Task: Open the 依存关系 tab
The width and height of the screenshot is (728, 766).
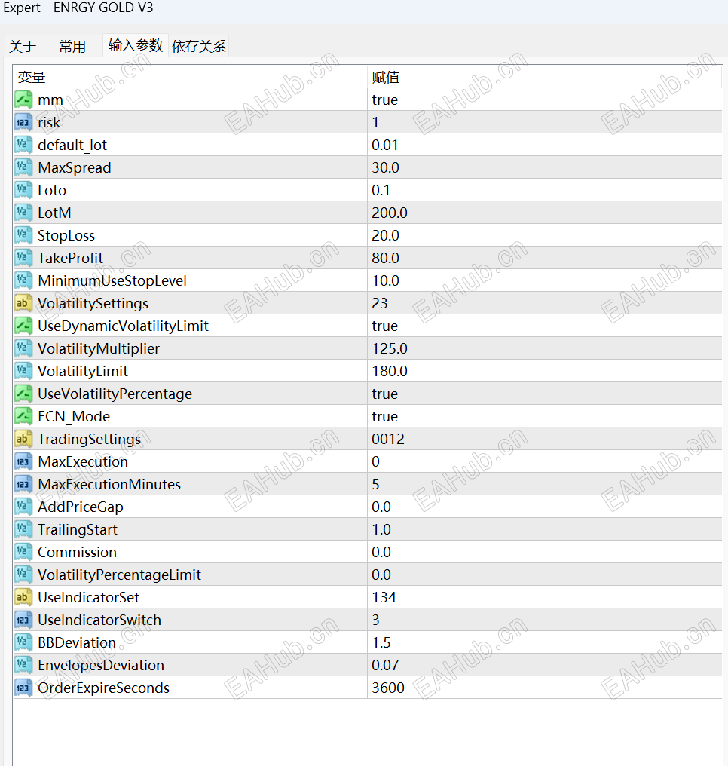Action: click(x=199, y=47)
